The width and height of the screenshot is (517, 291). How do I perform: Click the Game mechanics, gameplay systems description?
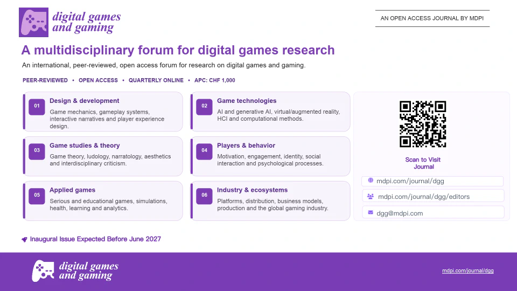point(107,119)
